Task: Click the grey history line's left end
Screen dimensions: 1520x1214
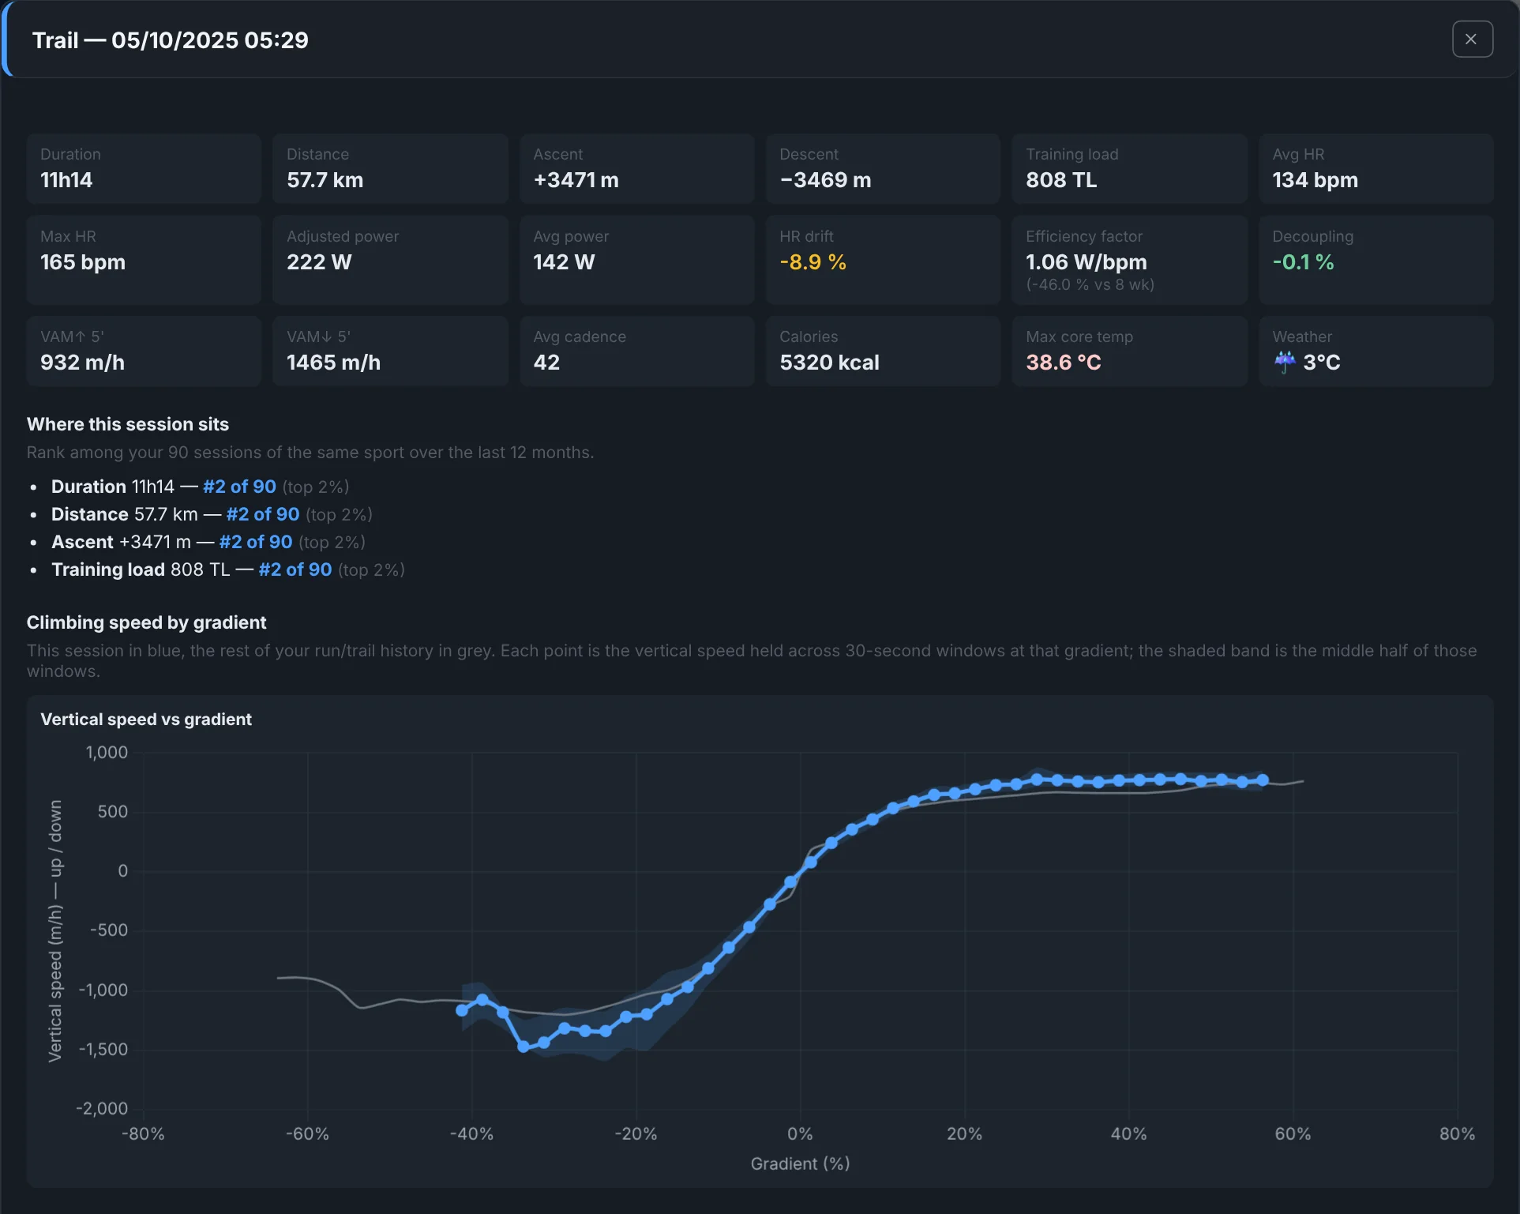Action: tap(278, 978)
